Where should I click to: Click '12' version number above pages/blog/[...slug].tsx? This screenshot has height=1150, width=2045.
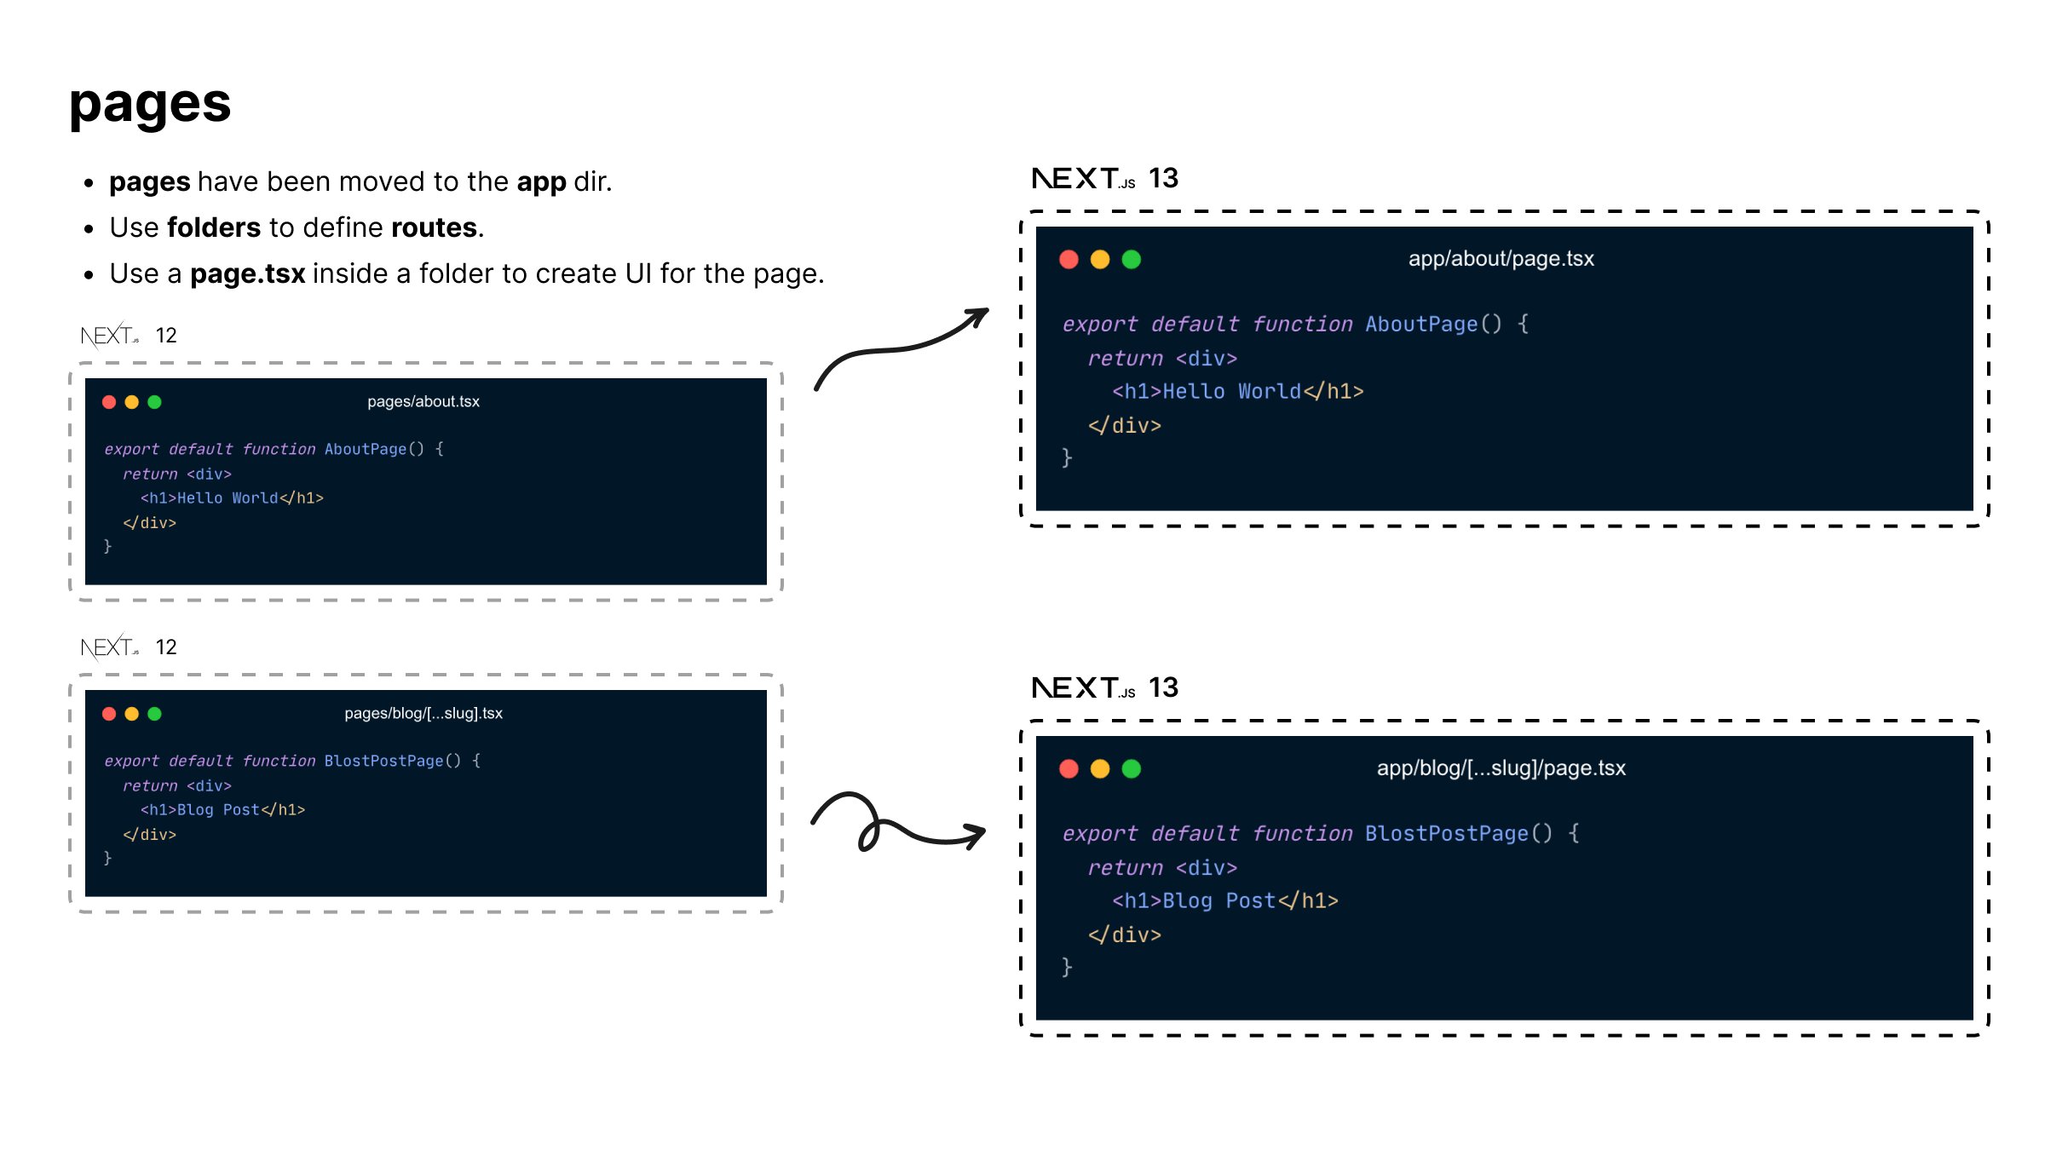(166, 647)
